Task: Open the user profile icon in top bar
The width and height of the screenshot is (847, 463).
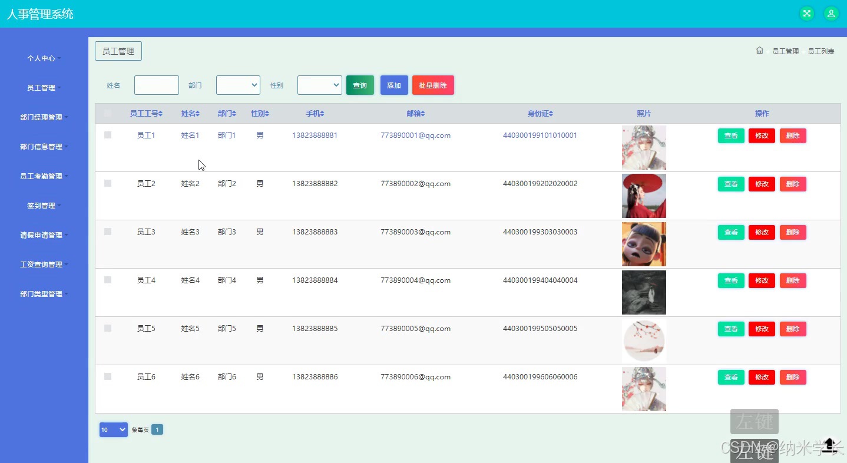Action: [831, 14]
